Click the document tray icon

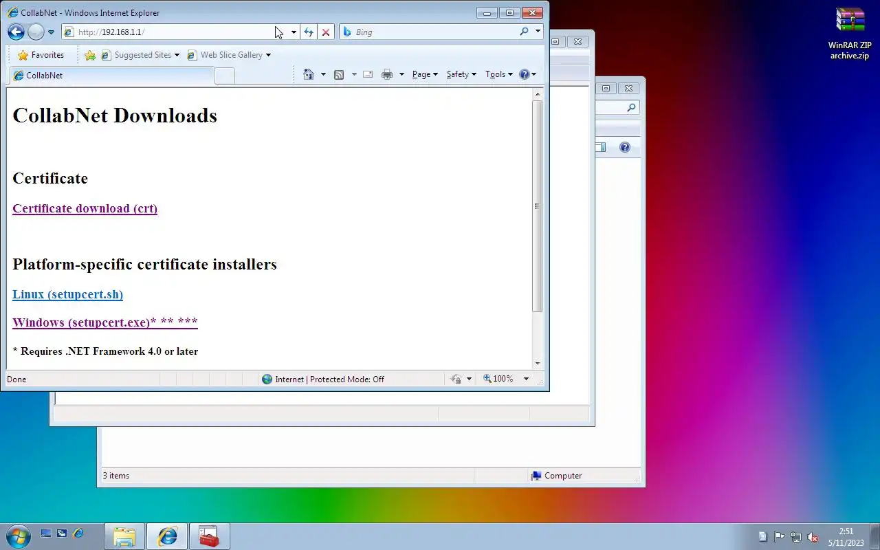(x=762, y=537)
